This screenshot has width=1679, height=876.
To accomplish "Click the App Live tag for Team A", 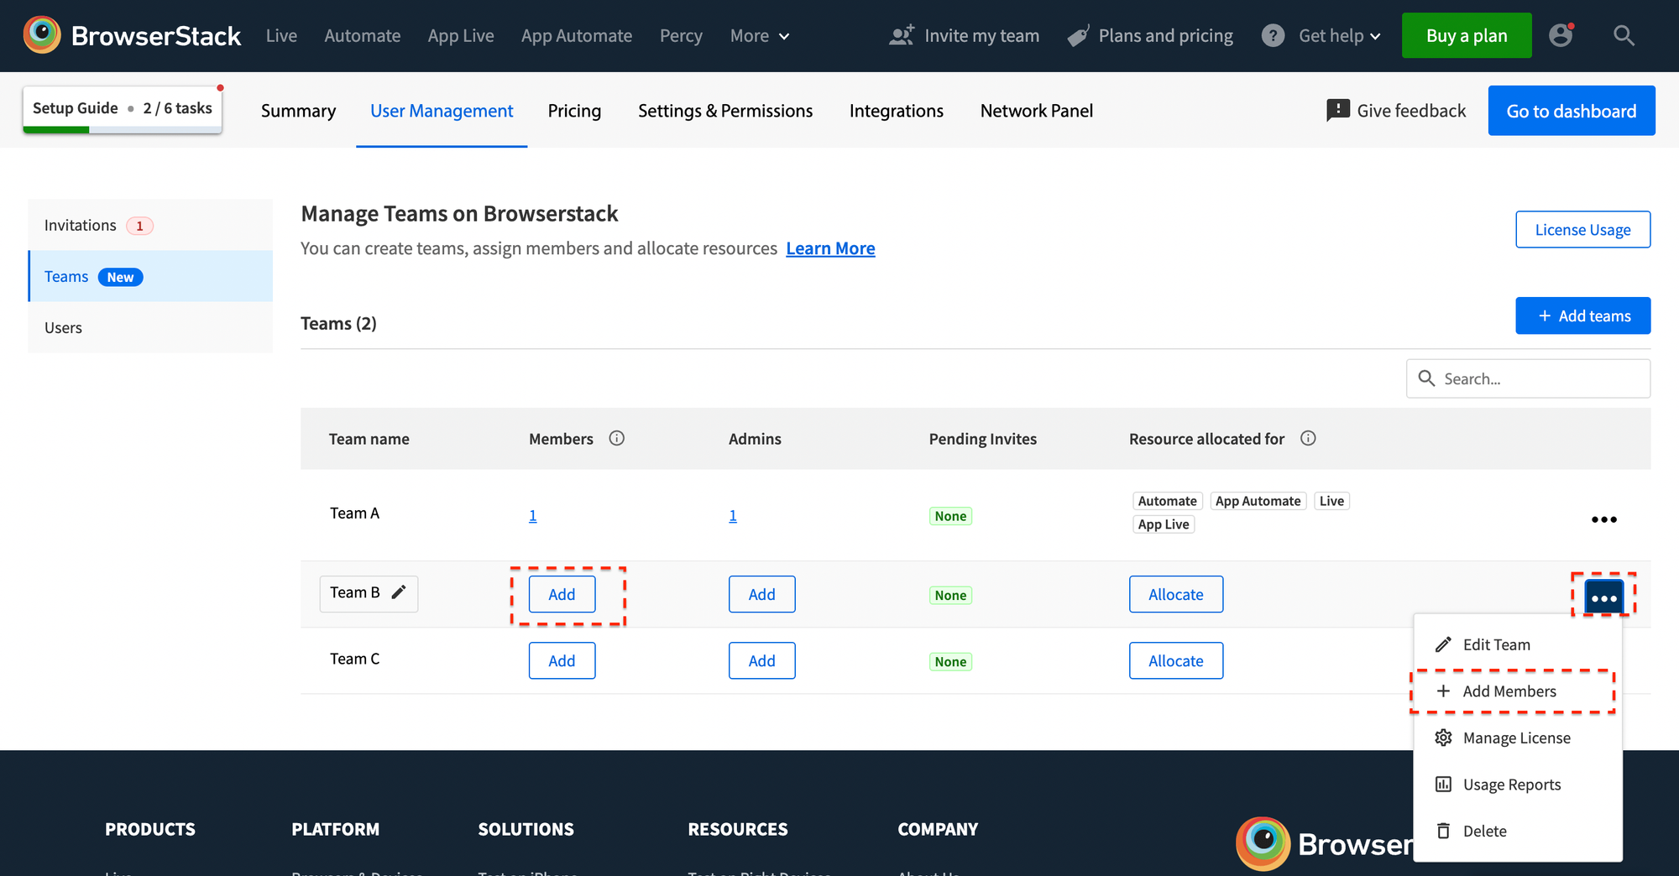I will [1164, 524].
